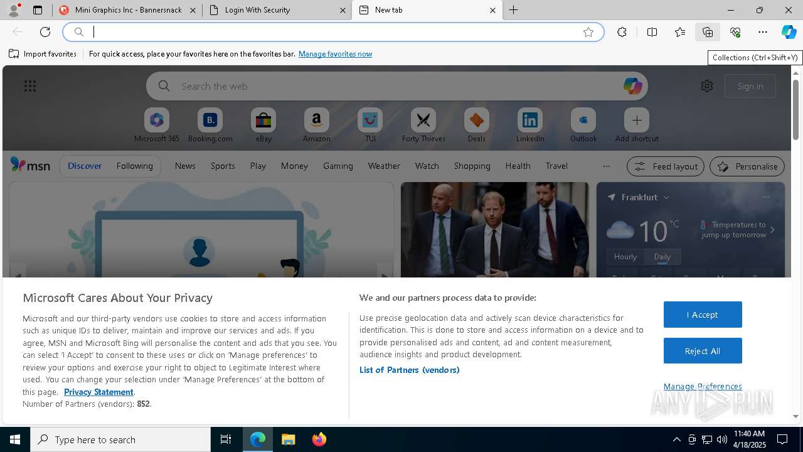Viewport: 803px width, 452px height.
Task: Switch to Login With Security tab
Action: click(277, 10)
